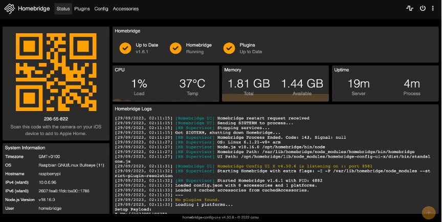The width and height of the screenshot is (442, 222).
Task: Open the log viewer pulse icon
Action: [410, 9]
